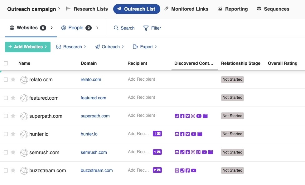
Task: Switch to the People tab
Action: pyautogui.click(x=76, y=28)
